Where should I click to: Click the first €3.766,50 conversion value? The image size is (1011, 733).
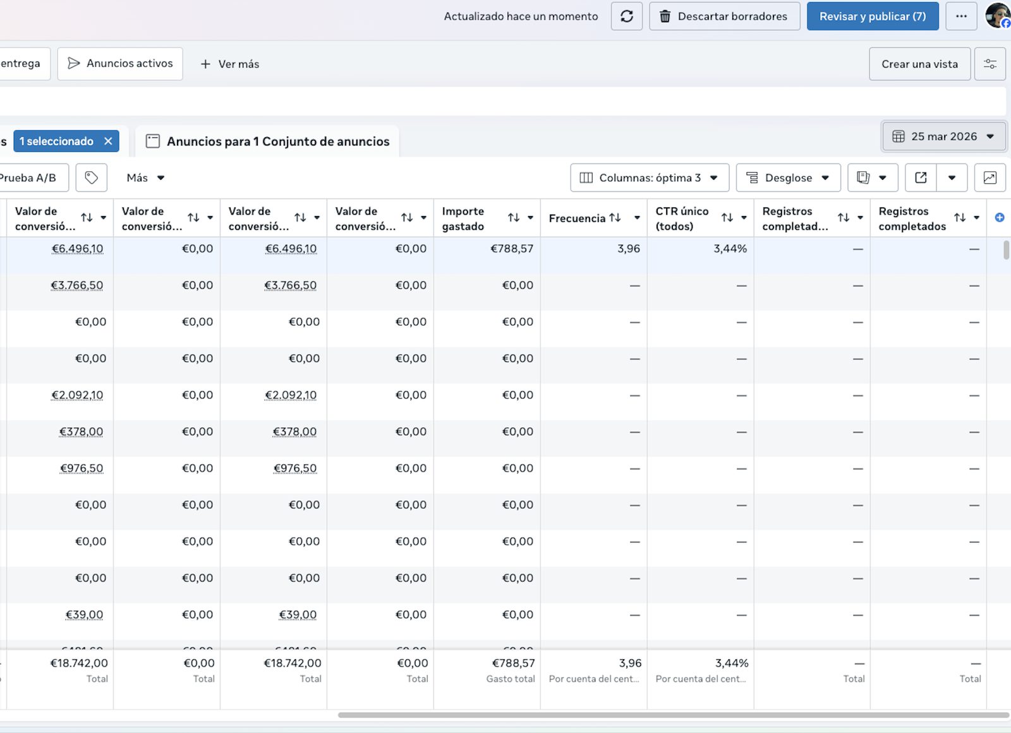point(76,285)
